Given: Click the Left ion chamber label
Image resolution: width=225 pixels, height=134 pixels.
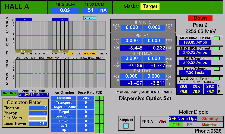Looking at the screenshot, I should coord(64,126).
